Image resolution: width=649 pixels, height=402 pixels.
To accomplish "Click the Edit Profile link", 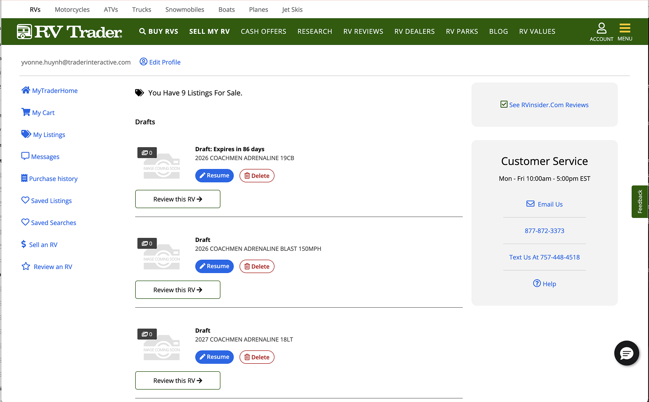I will click(160, 62).
